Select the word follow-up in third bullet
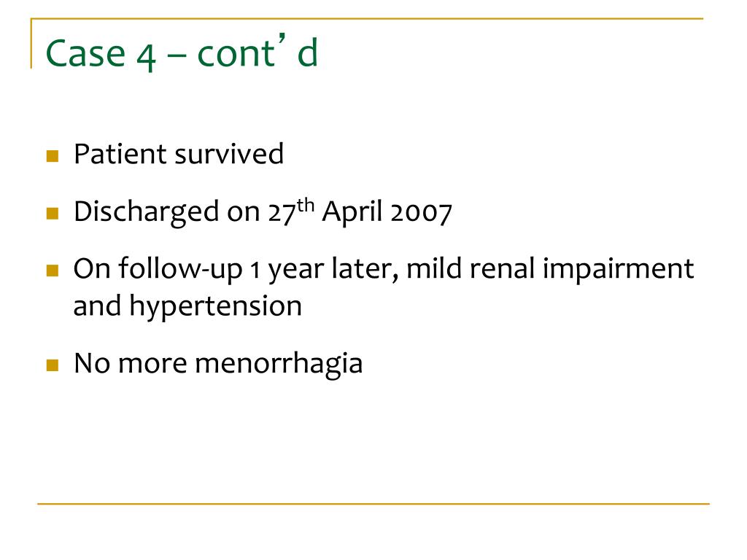Viewport: 747px width, 560px height. (181, 269)
